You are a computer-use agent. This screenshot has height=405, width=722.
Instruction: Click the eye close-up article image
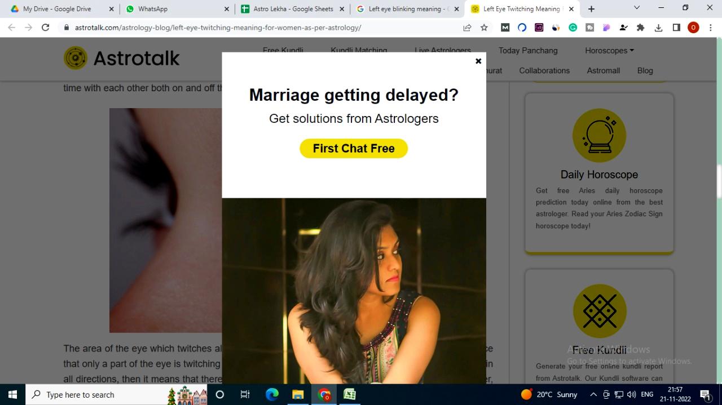coord(166,220)
